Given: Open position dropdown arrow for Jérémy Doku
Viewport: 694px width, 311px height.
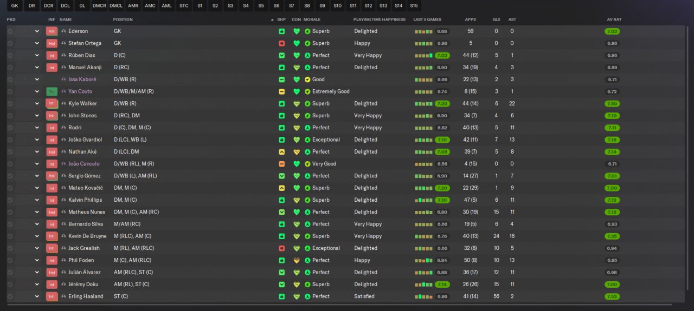Looking at the screenshot, I should point(37,284).
